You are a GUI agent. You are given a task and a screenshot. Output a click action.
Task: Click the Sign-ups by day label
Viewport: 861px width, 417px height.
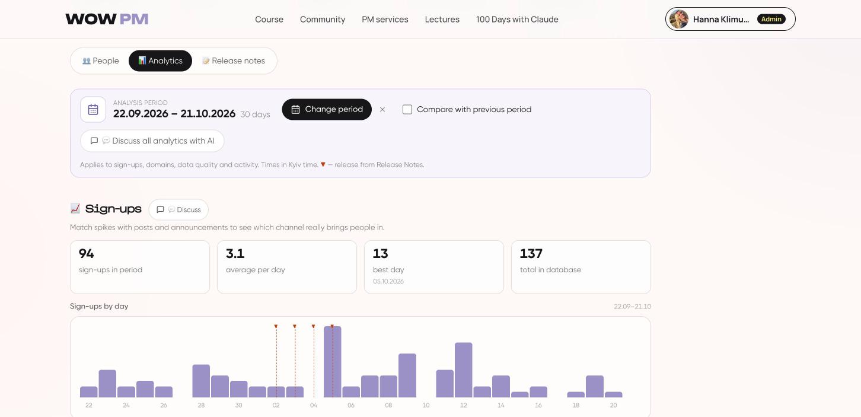(x=99, y=306)
